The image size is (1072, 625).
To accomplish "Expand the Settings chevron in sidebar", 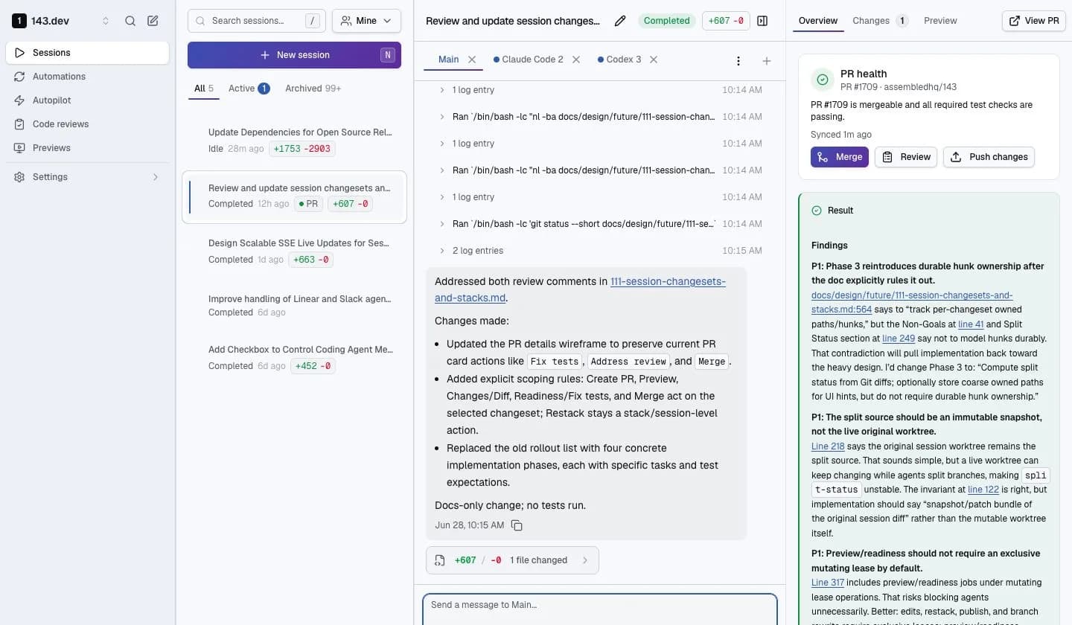I will pyautogui.click(x=156, y=177).
